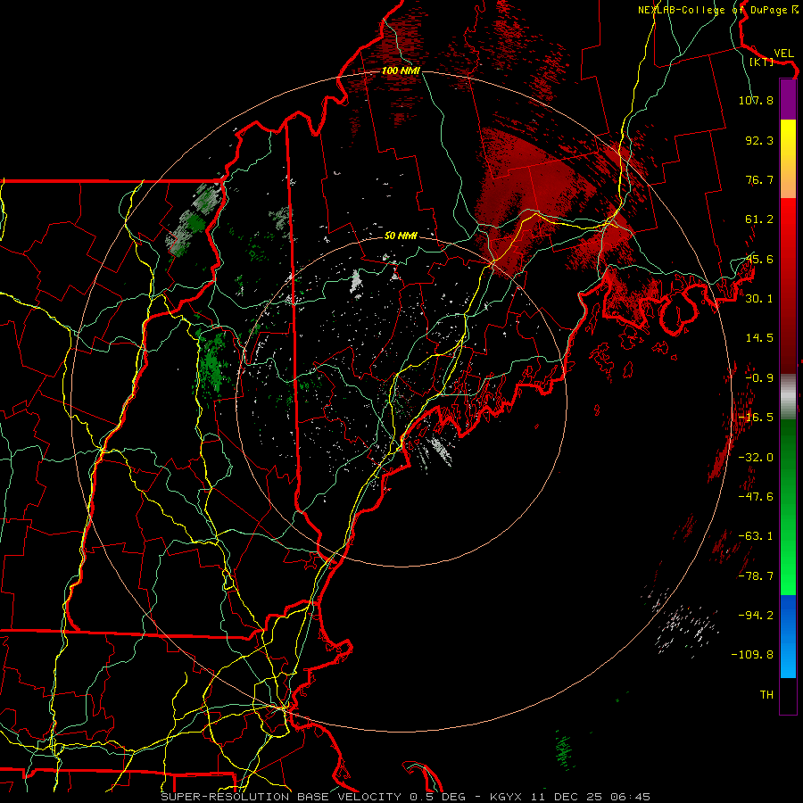
Task: Pick the yellow segment of the velocity scale
Action: [x=788, y=139]
